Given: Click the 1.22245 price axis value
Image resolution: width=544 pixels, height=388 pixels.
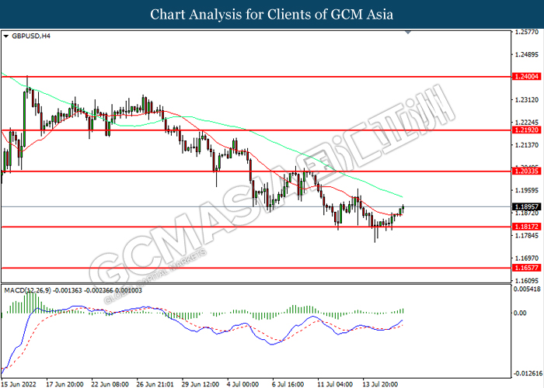Looking at the screenshot, I should [x=527, y=123].
